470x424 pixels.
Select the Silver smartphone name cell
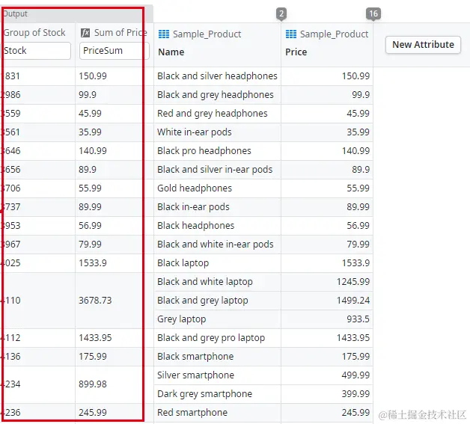tap(217, 375)
